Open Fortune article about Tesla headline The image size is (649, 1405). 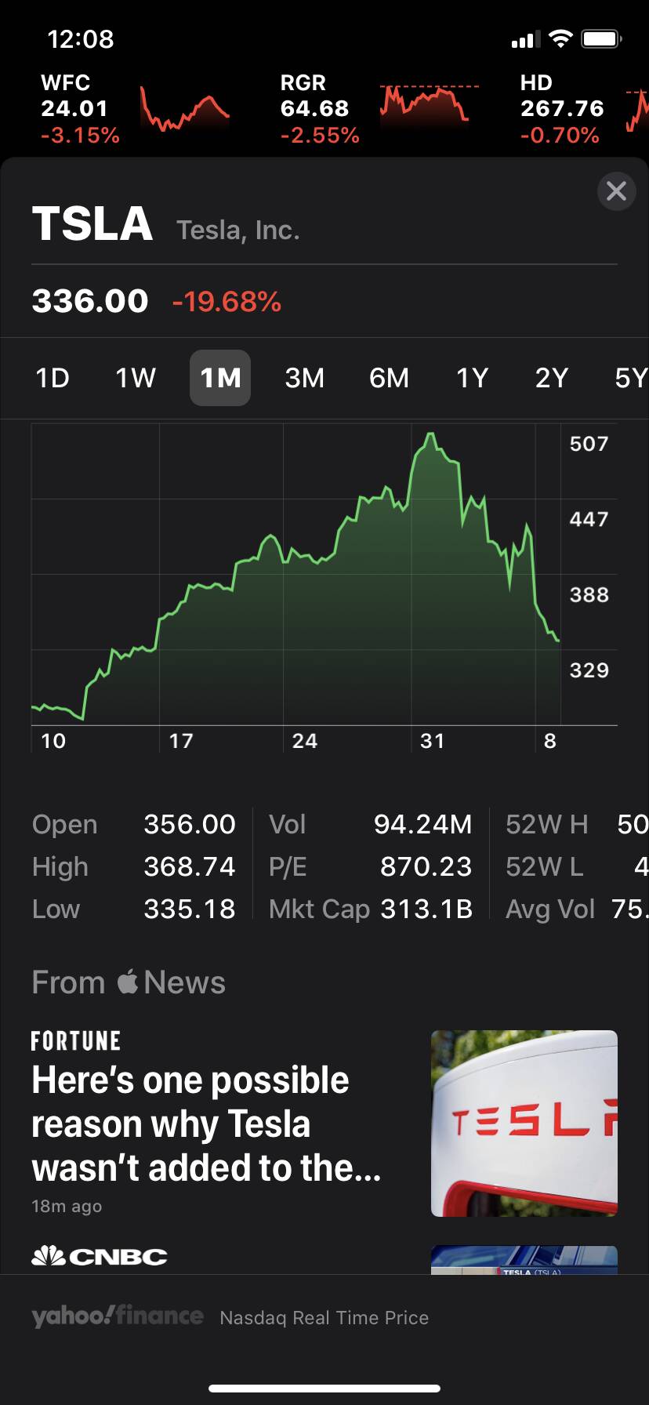pos(206,1124)
